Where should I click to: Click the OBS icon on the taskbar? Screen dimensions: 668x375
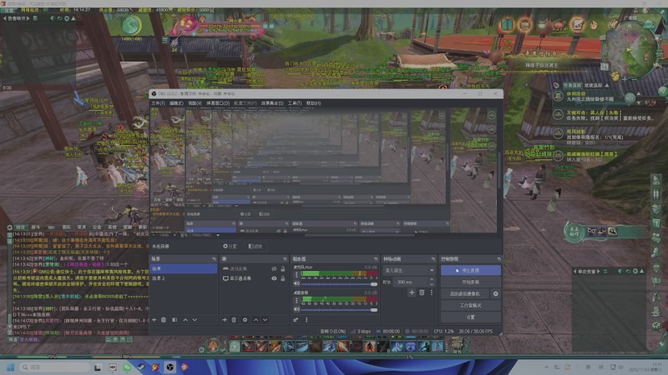[170, 367]
